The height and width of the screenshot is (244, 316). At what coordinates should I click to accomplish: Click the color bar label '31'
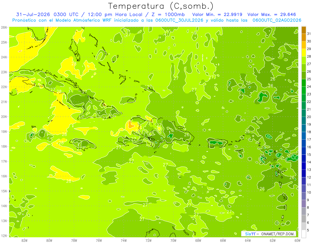coord(309,34)
